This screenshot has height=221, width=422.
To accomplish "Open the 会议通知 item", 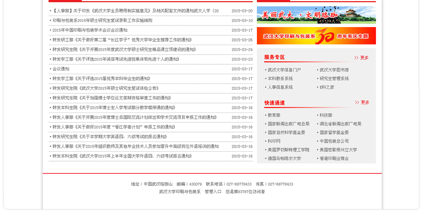I will click(x=61, y=69).
